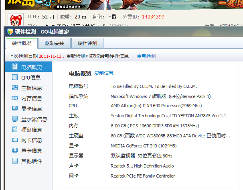Switch to the 硬件概况 tab
The height and width of the screenshot is (190, 243).
tap(22, 43)
